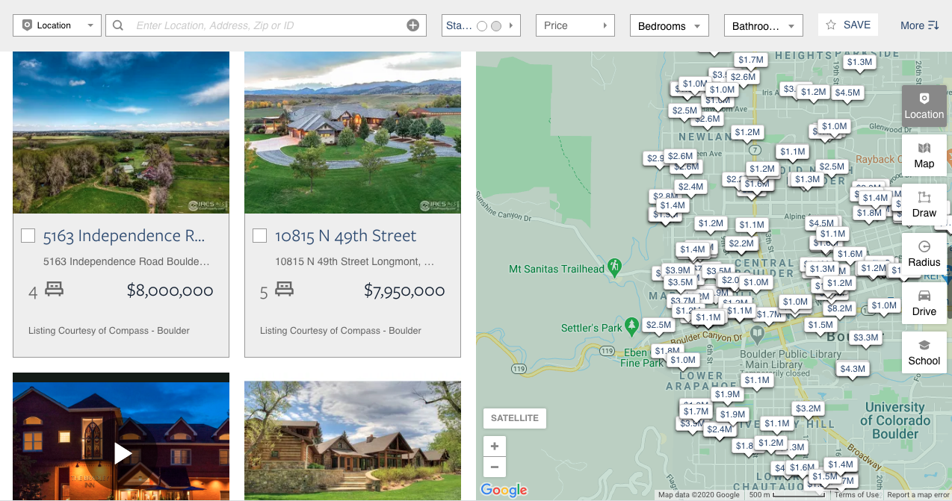Select the Location map tool
The height and width of the screenshot is (501, 952).
(924, 106)
